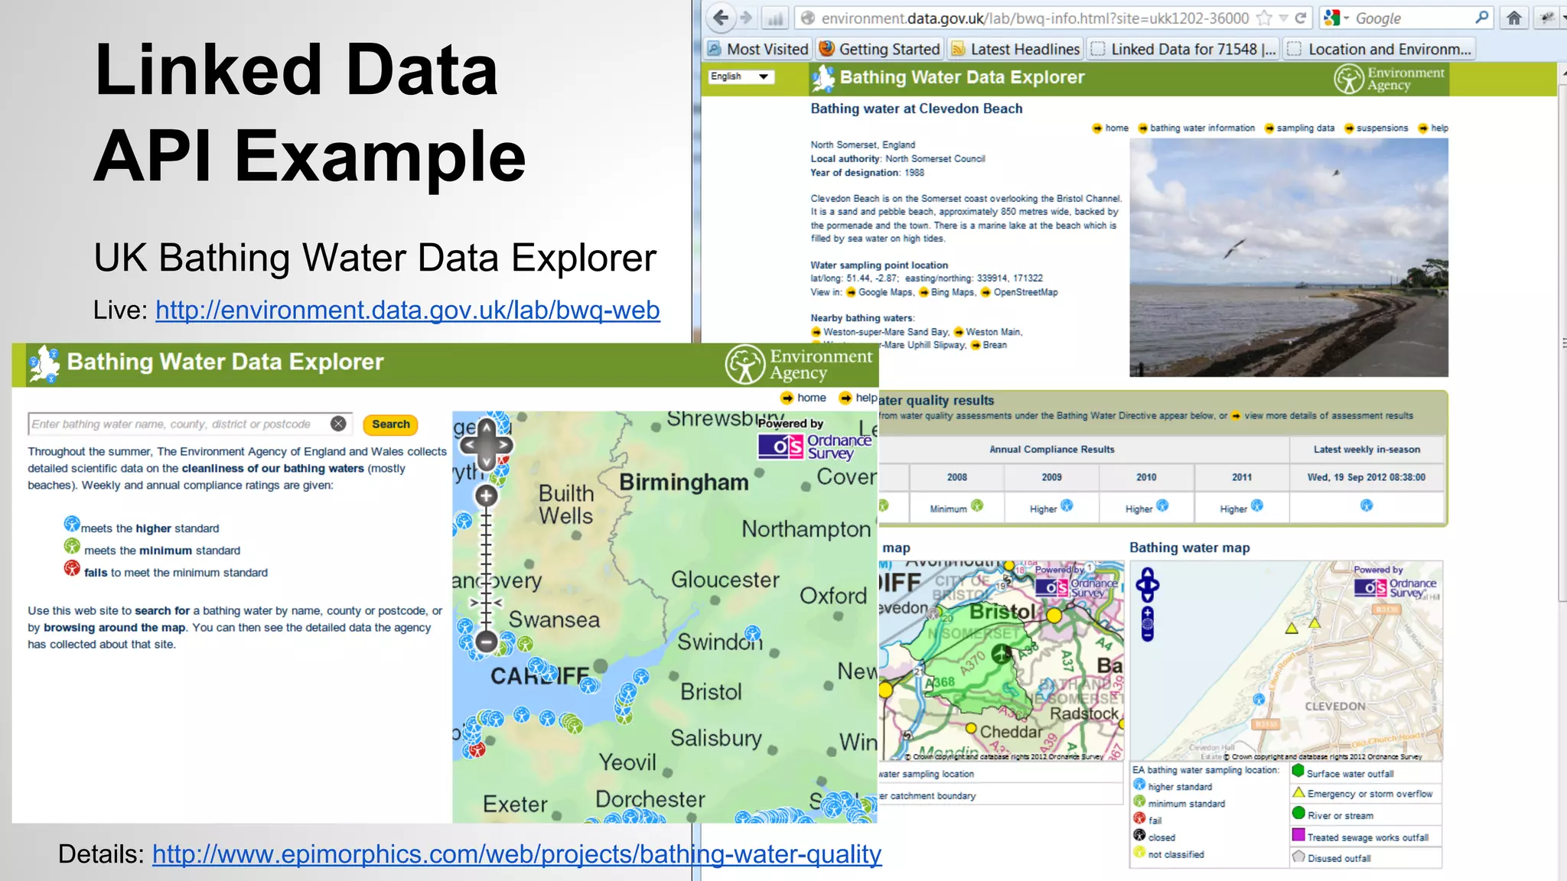Open the Google search engine dropdown

click(x=1336, y=18)
